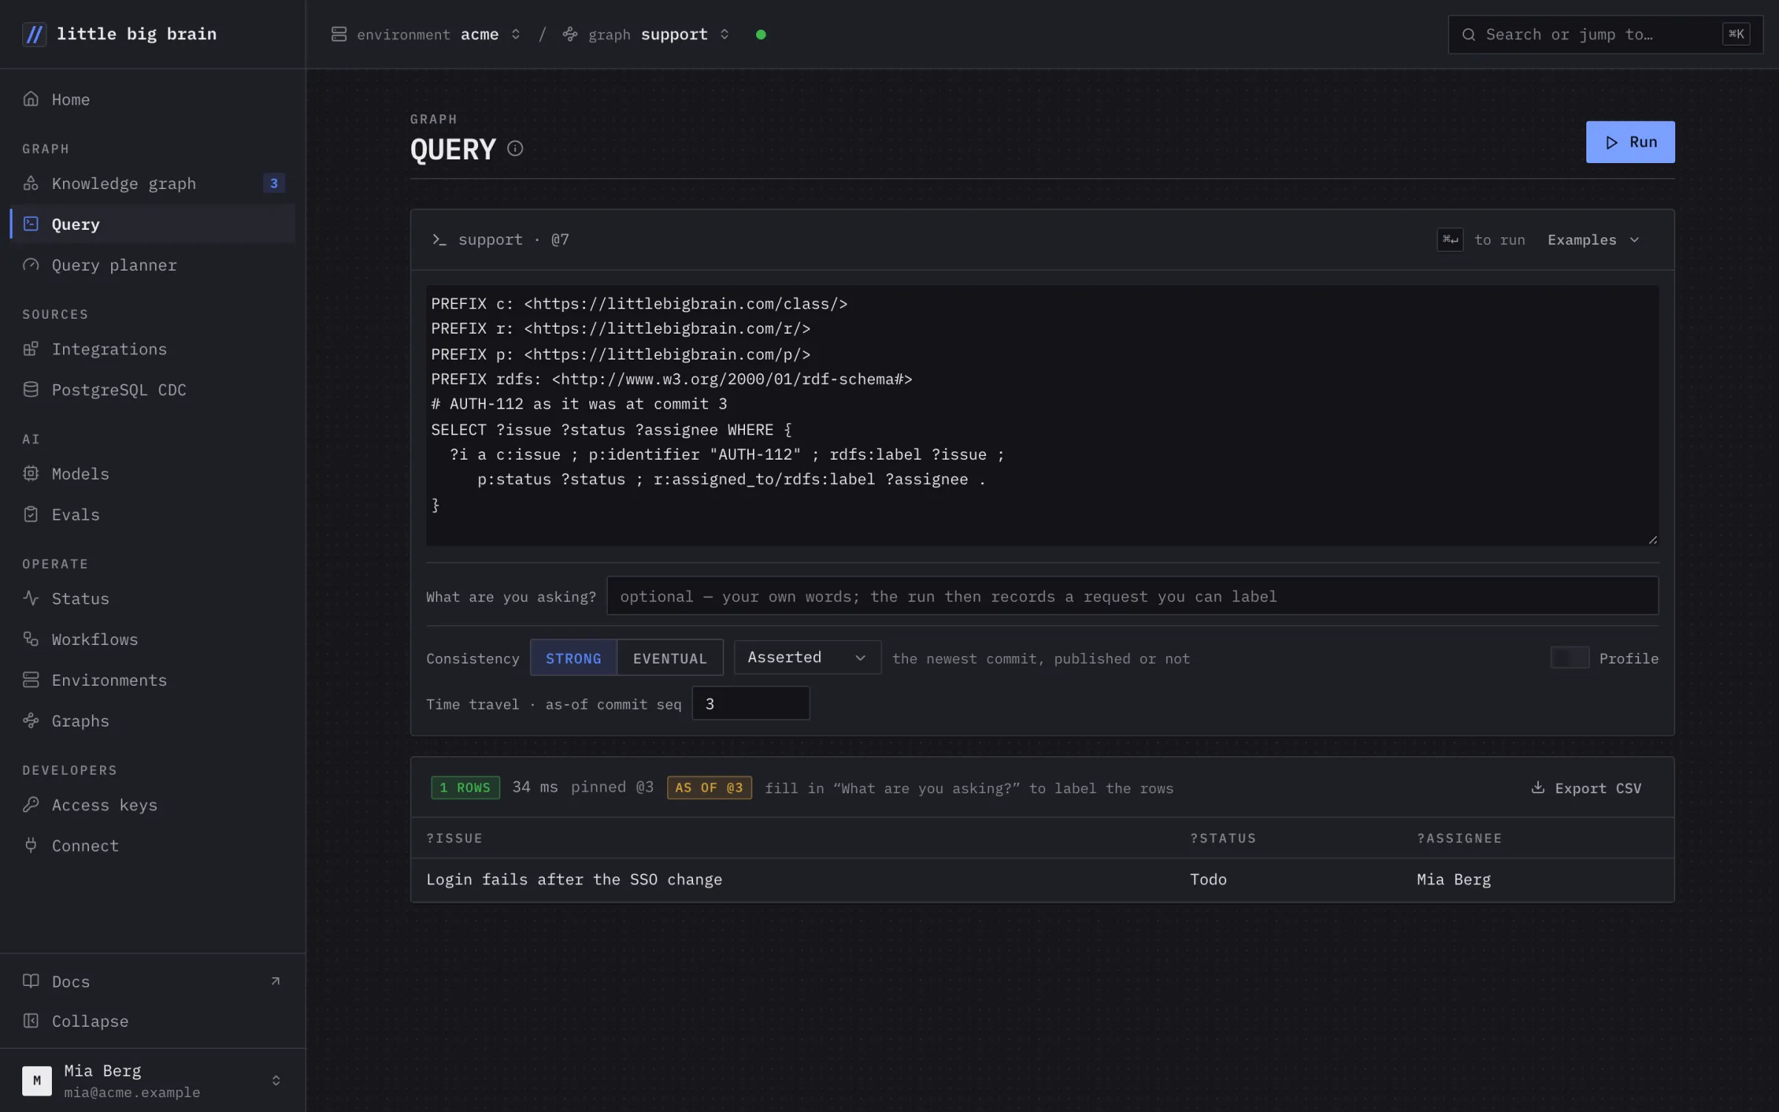Viewport: 1779px width, 1112px height.
Task: Open the graph support switcher
Action: (646, 34)
